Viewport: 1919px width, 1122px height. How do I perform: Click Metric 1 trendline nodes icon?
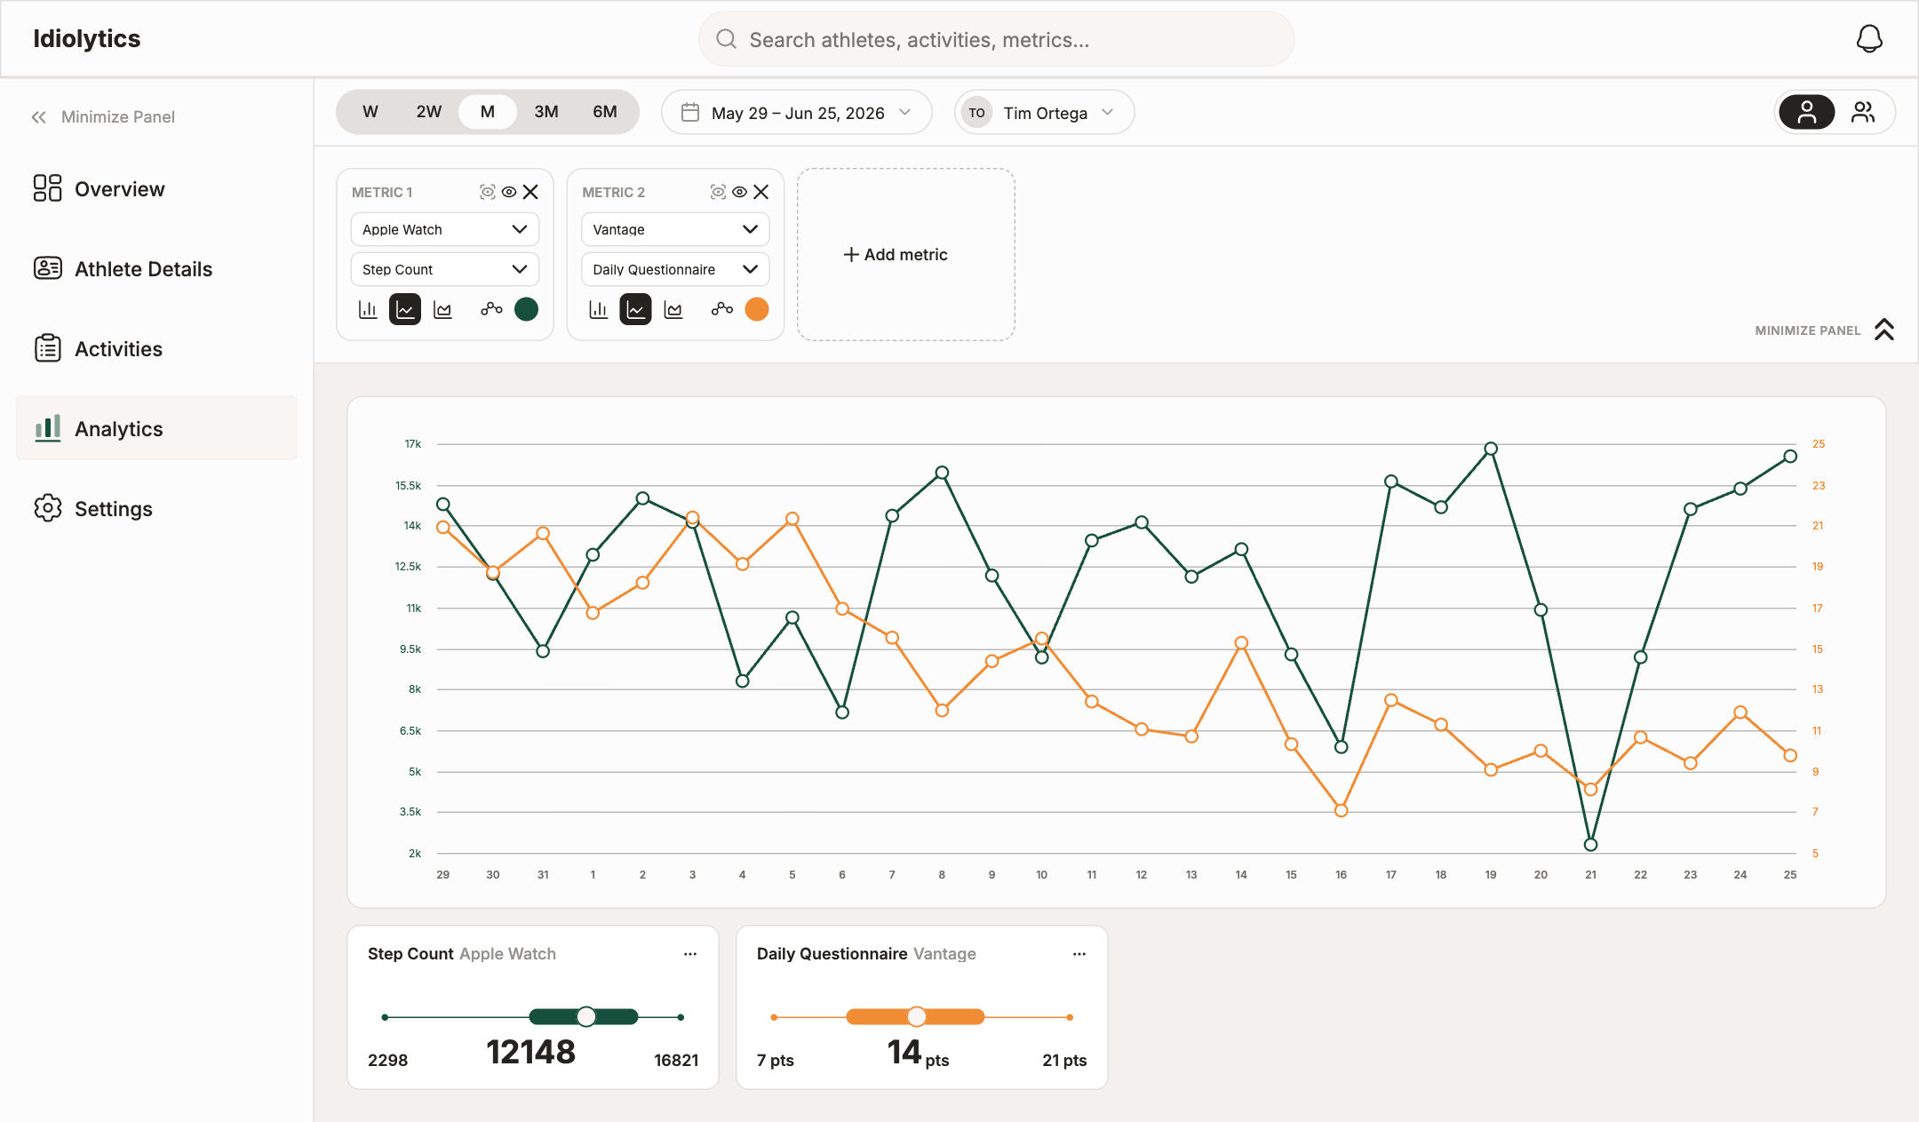[491, 309]
